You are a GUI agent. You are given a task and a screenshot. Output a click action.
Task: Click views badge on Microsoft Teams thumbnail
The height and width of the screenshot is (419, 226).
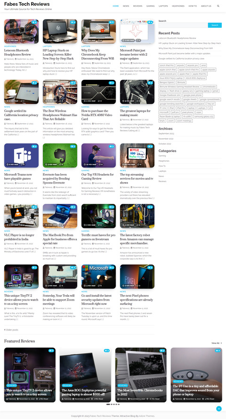(34, 146)
